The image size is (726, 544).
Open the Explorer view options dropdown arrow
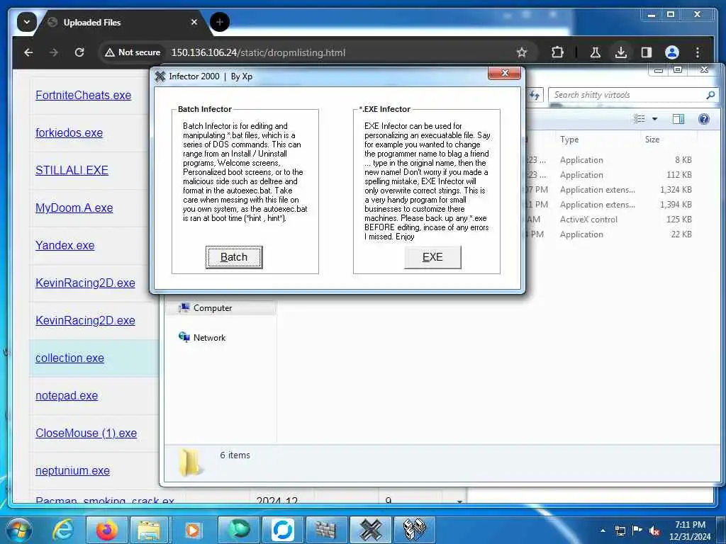(654, 119)
